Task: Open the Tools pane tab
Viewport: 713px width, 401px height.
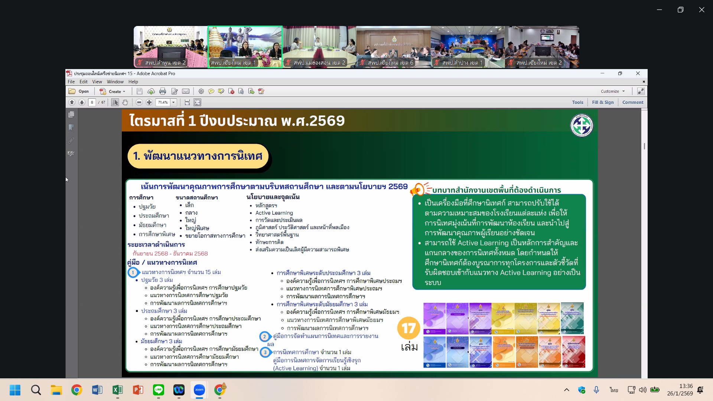Action: click(x=577, y=102)
